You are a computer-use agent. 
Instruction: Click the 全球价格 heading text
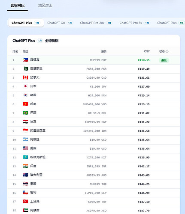52,41
